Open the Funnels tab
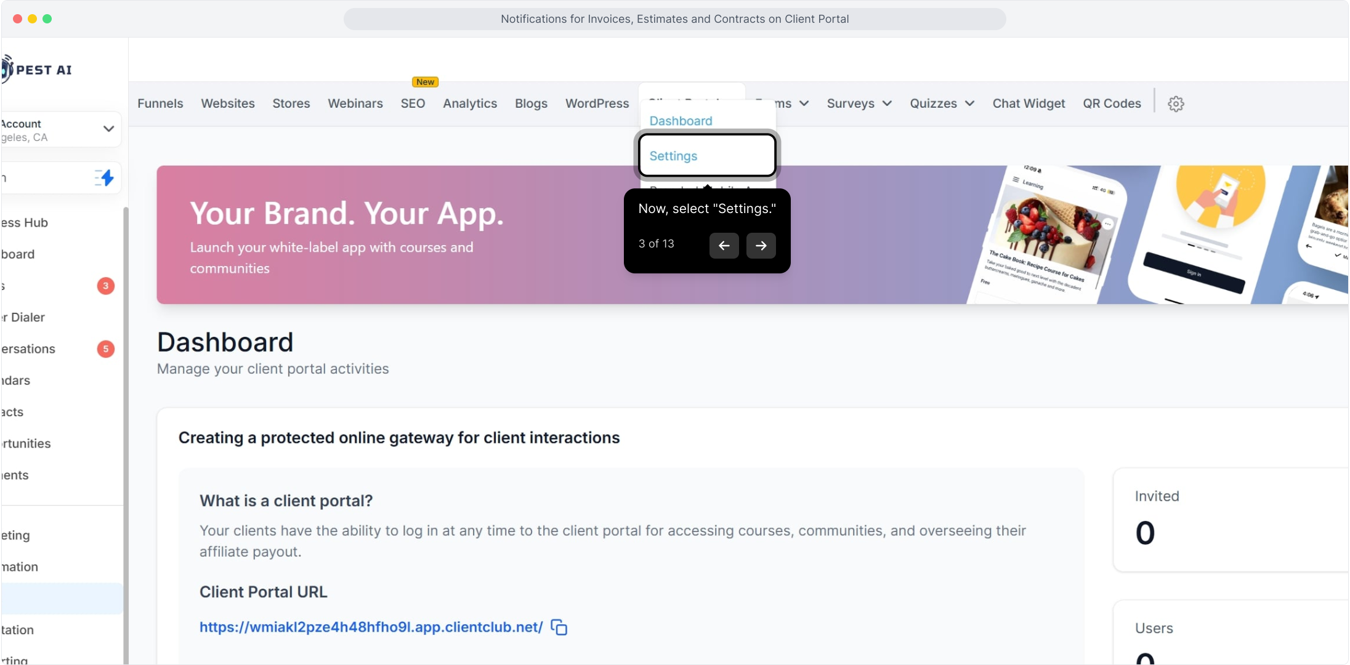The width and height of the screenshot is (1350, 665). [x=160, y=103]
